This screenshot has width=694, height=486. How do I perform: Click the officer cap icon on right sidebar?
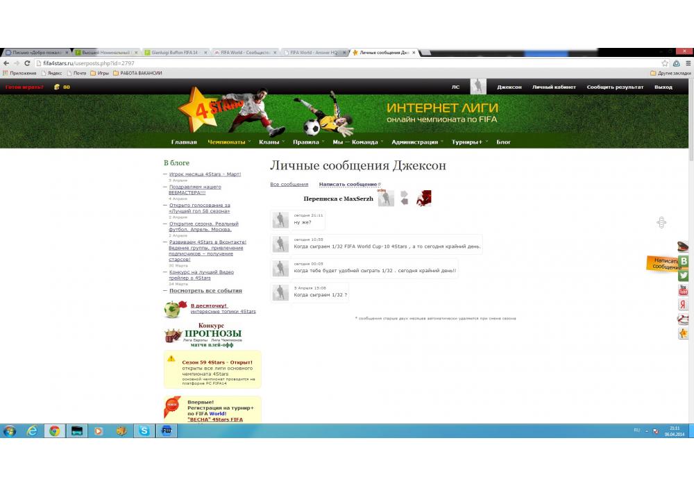click(x=683, y=246)
